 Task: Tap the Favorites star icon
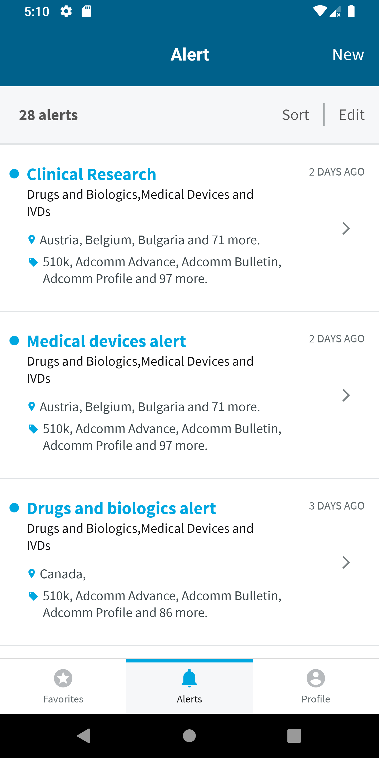(x=63, y=678)
